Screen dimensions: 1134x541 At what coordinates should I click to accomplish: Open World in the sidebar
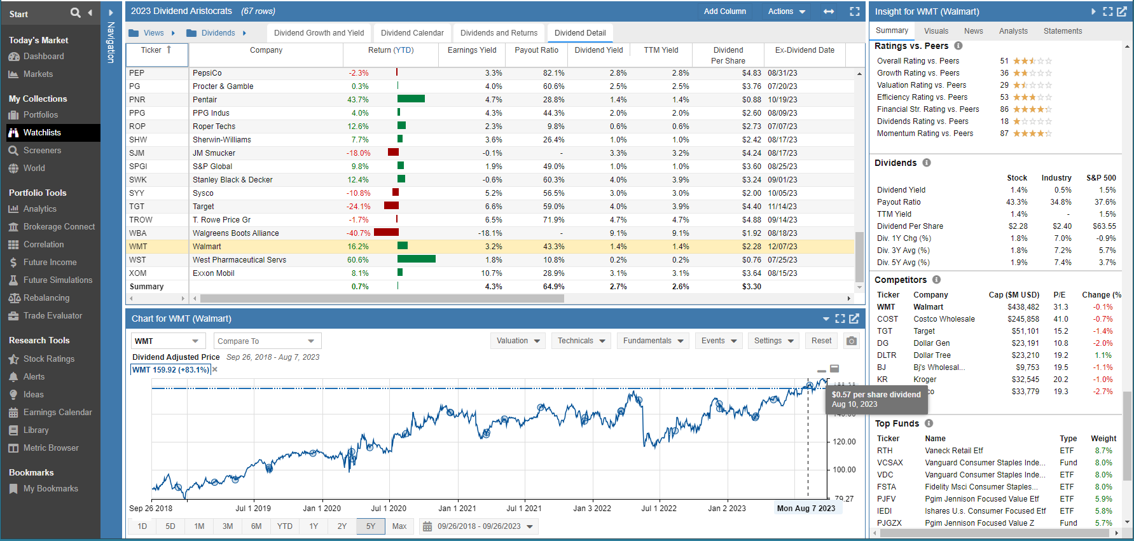coord(34,168)
